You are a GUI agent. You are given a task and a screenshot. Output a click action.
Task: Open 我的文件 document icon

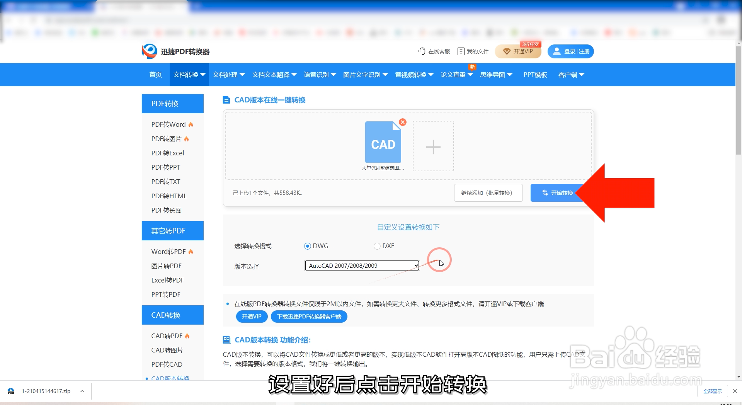pos(461,51)
